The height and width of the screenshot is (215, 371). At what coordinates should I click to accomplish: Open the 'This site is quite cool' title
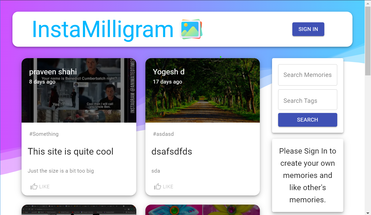(x=71, y=152)
